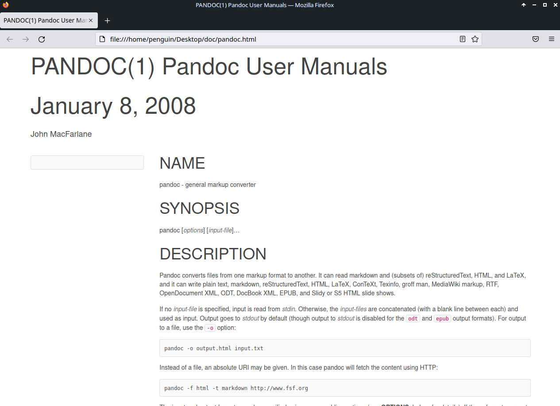The width and height of the screenshot is (560, 406).
Task: Toggle the bookmark star for this page
Action: pyautogui.click(x=475, y=39)
